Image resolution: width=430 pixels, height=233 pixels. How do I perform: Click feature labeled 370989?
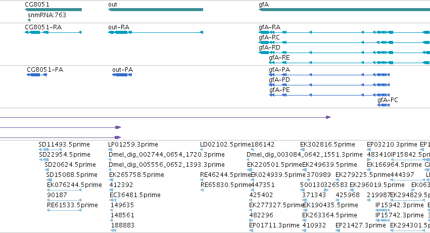pos(319,175)
